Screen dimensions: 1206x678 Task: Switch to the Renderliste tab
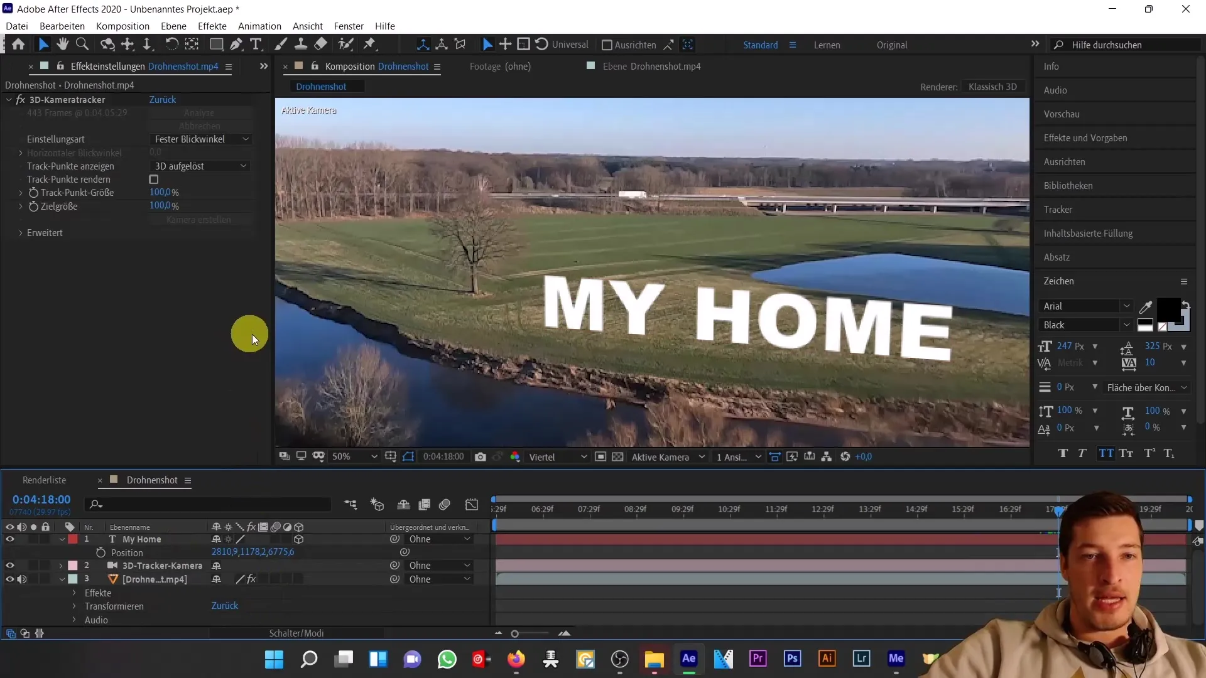pos(44,480)
